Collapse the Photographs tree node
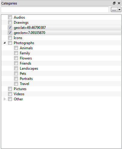This screenshot has width=122, height=149. [4, 43]
